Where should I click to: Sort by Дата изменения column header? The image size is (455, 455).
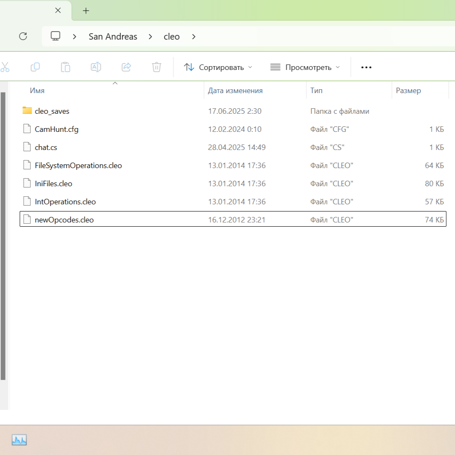[x=235, y=91]
